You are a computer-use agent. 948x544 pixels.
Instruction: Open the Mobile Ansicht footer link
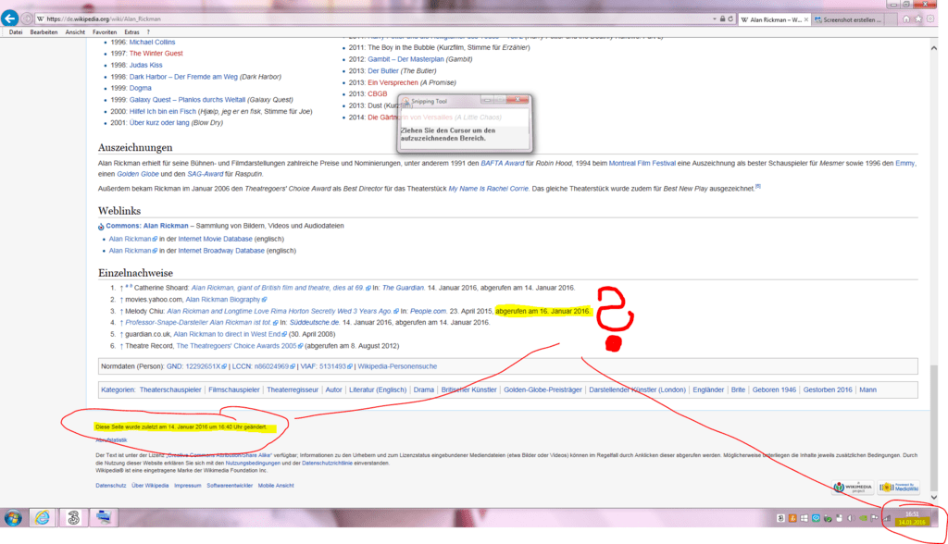tap(276, 486)
